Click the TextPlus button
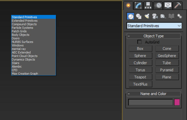This screenshot has height=120, width=187. [x=140, y=84]
